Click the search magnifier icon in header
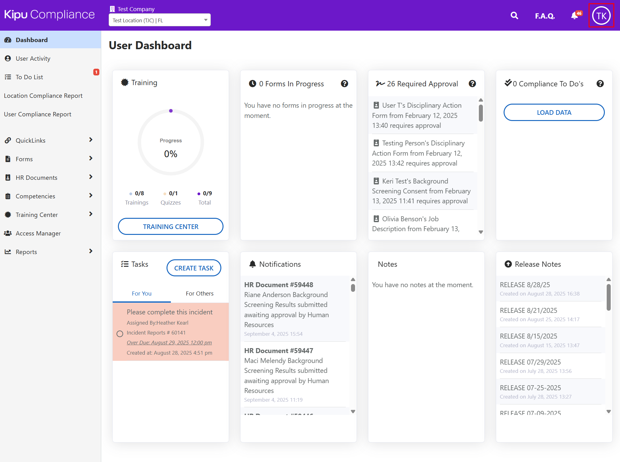 [514, 15]
